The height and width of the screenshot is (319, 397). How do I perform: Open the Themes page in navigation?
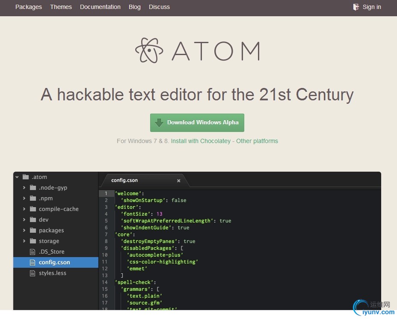point(61,7)
